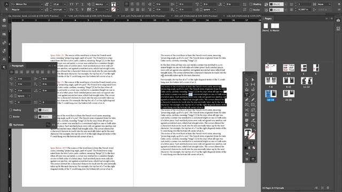Open the 12 pt font size dropdown
The width and height of the screenshot is (342, 192).
point(65,4)
